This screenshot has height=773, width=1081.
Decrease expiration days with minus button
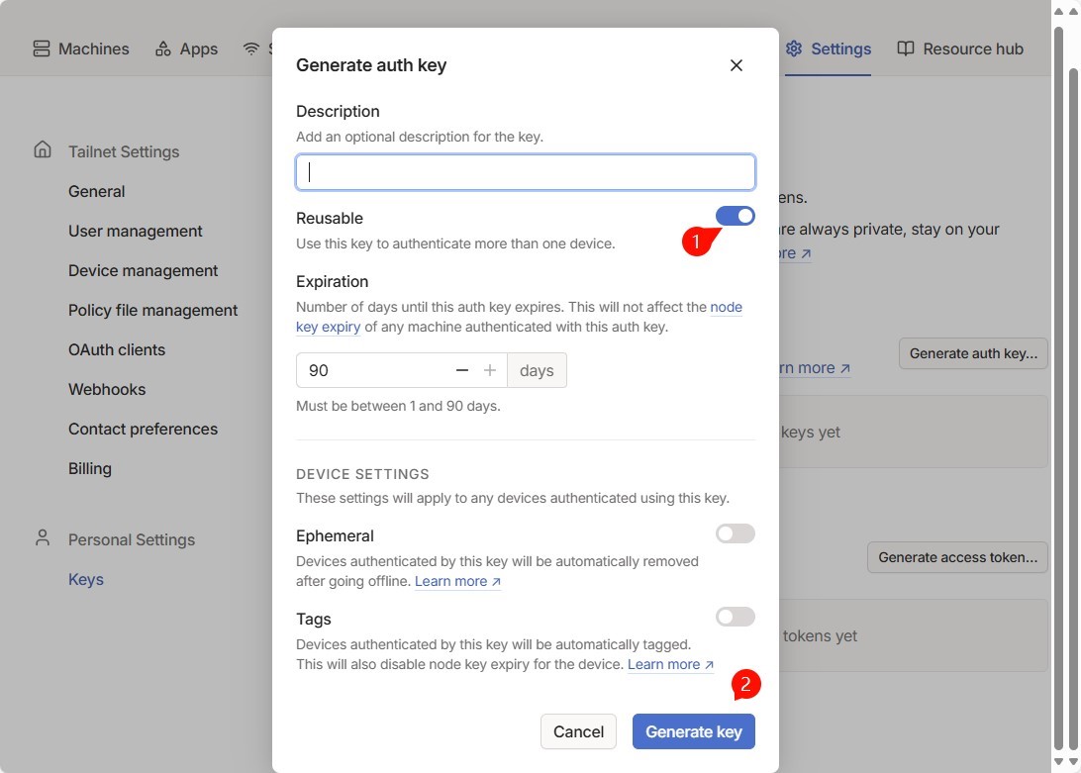(x=462, y=370)
